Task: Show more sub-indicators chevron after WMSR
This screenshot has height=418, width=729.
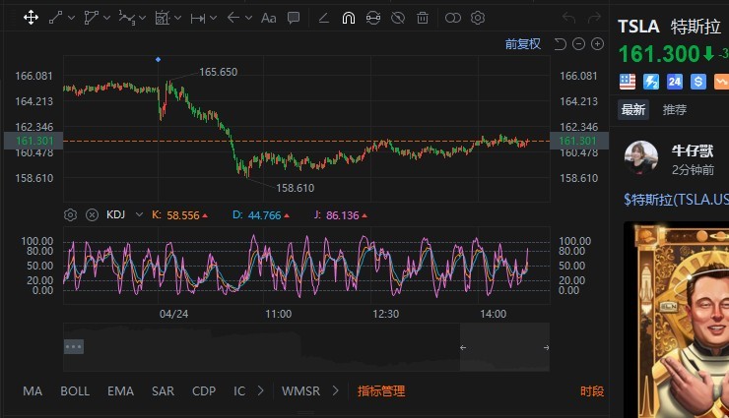Action: [x=336, y=391]
